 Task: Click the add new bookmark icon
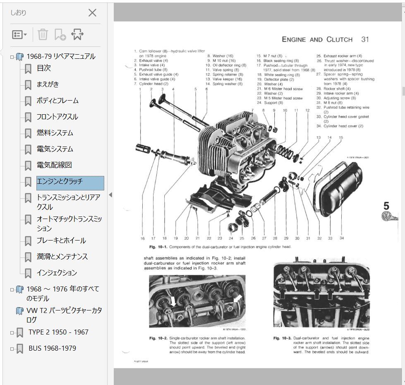click(x=60, y=34)
